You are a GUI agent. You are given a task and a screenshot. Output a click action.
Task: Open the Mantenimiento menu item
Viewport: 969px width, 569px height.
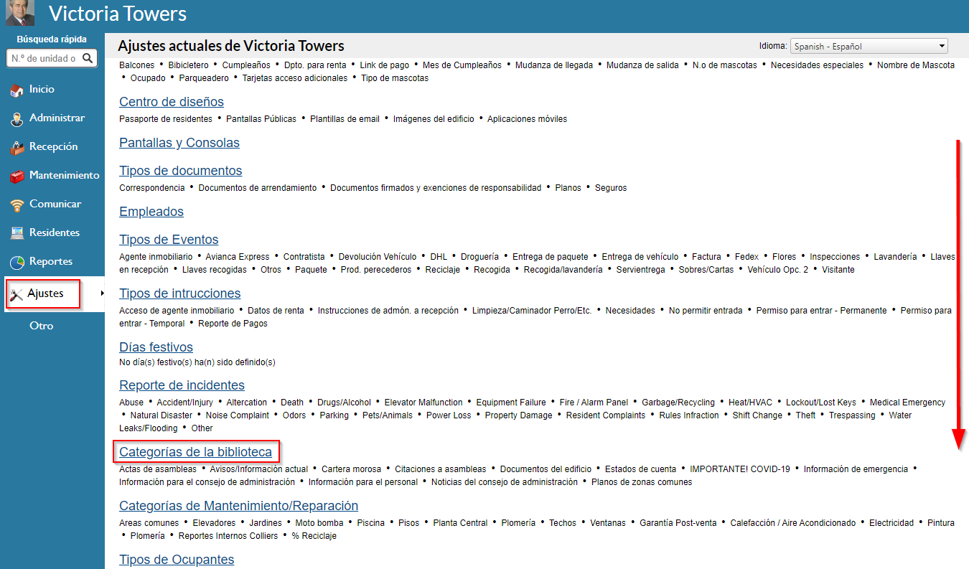coord(64,175)
